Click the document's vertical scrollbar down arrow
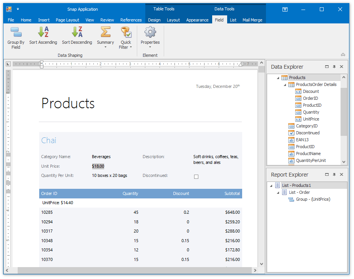The width and height of the screenshot is (354, 279). pyautogui.click(x=262, y=264)
